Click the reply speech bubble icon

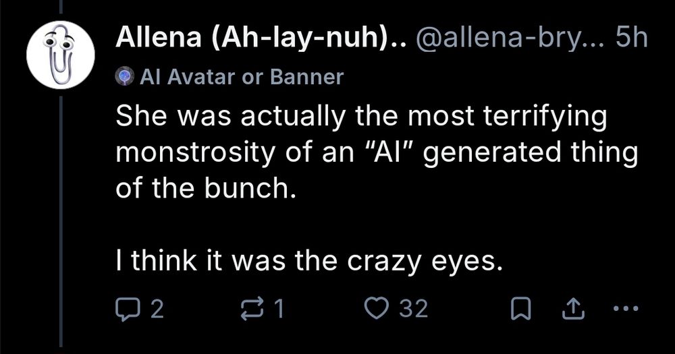(x=126, y=309)
